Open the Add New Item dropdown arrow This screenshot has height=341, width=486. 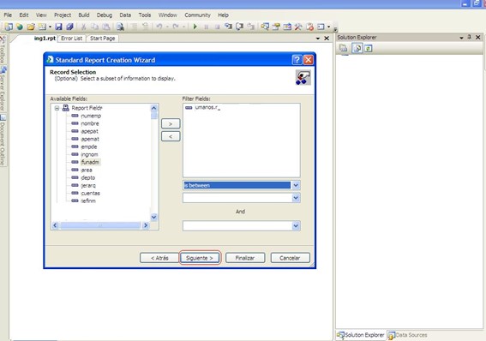50,27
